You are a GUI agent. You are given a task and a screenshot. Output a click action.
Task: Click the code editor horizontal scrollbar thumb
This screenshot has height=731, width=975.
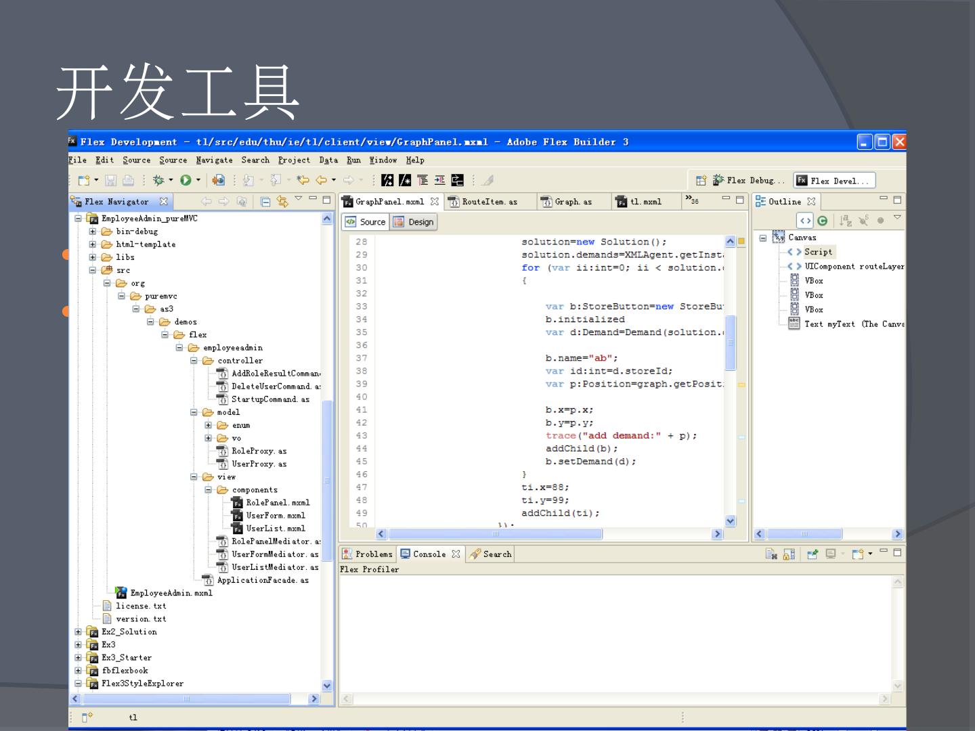[x=494, y=534]
